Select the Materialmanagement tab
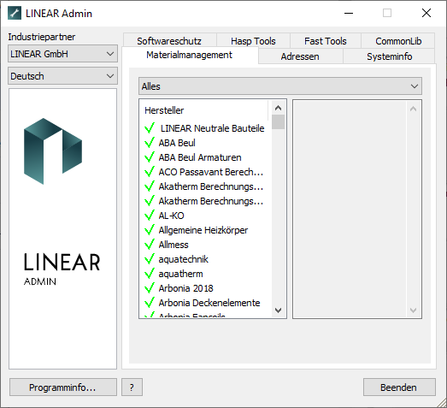Image resolution: width=447 pixels, height=408 pixels. pyautogui.click(x=189, y=55)
